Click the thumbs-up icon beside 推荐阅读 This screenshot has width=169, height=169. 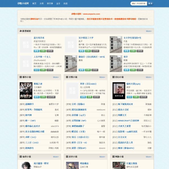[x=21, y=31]
